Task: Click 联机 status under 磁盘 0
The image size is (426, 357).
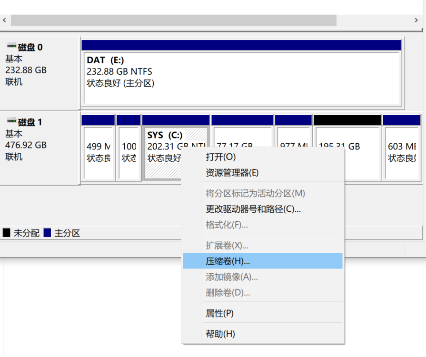Action: coord(14,82)
